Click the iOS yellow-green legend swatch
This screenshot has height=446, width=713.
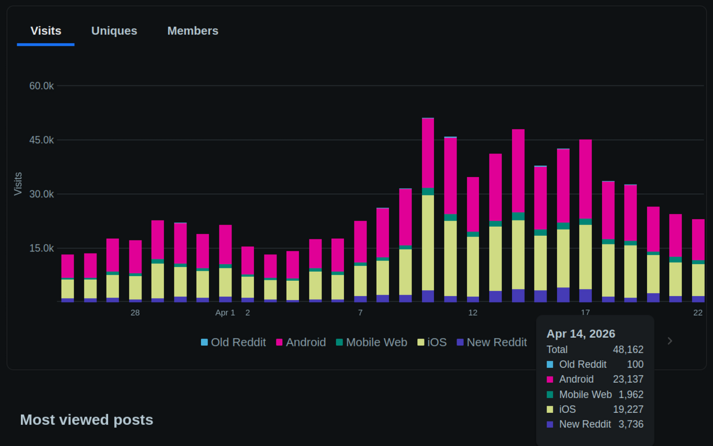[421, 342]
